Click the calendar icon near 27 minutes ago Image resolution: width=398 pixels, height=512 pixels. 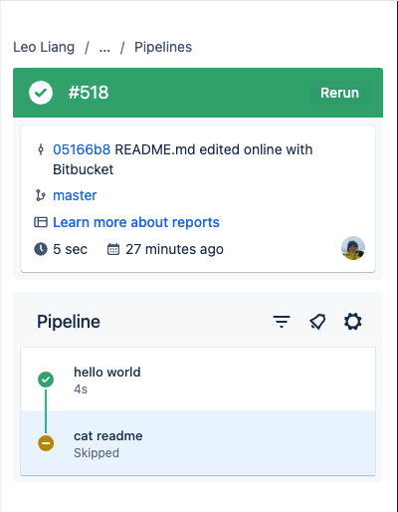point(113,249)
